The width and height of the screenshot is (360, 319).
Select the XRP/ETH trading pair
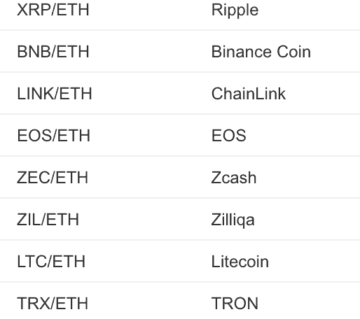53,10
